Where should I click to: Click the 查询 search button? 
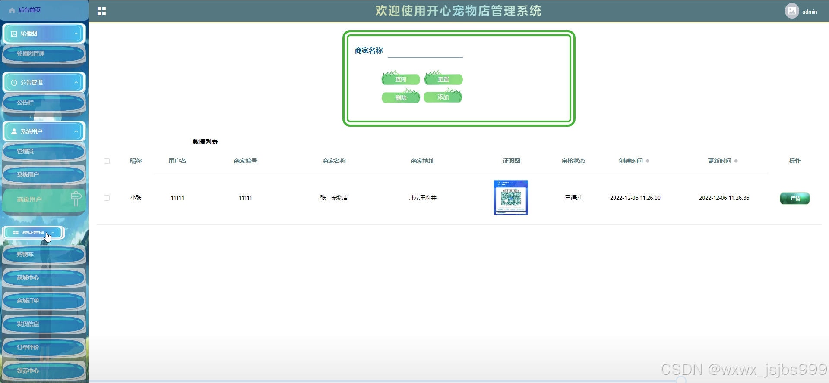pos(401,79)
